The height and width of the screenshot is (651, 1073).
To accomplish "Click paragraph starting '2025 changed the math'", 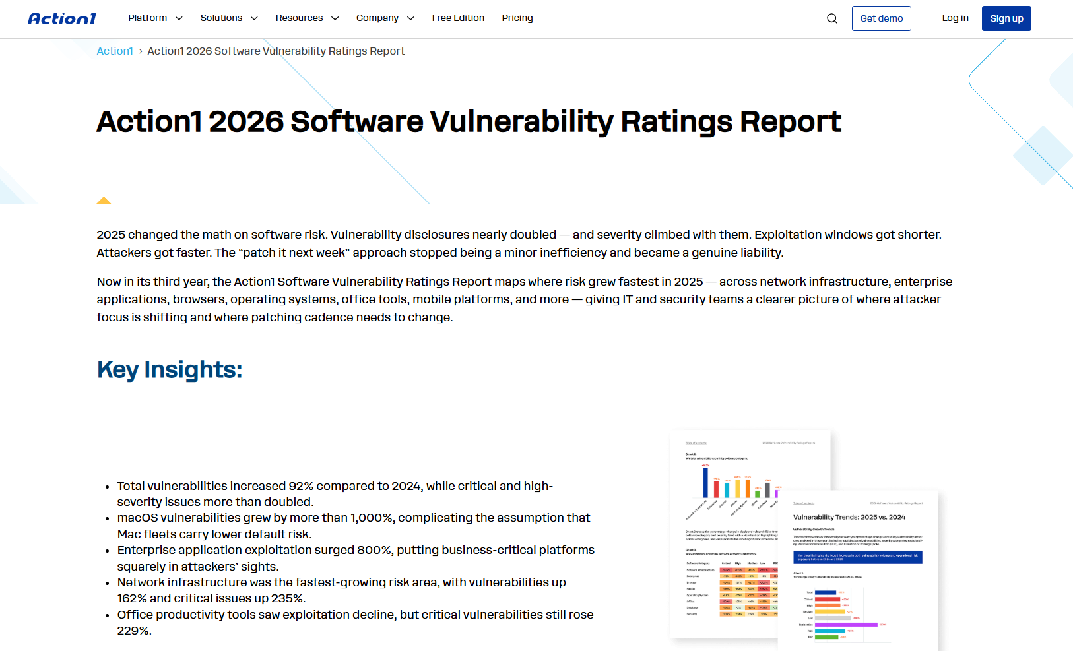I will pyautogui.click(x=519, y=244).
